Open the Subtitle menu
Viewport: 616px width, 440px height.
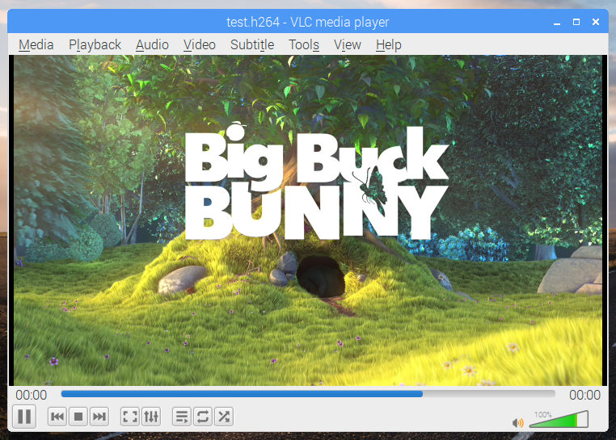(x=252, y=44)
